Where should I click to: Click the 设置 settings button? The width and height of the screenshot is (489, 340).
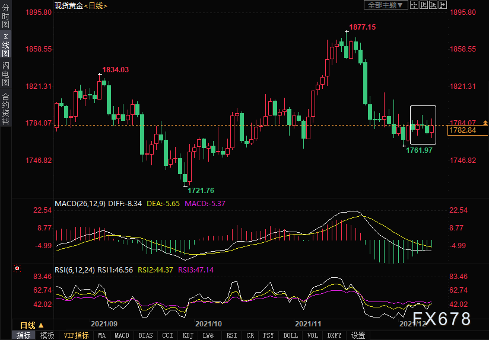pos(358,335)
